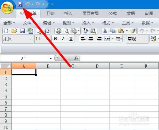Click the Open folder icon
159x130 pixels.
tap(14, 31)
